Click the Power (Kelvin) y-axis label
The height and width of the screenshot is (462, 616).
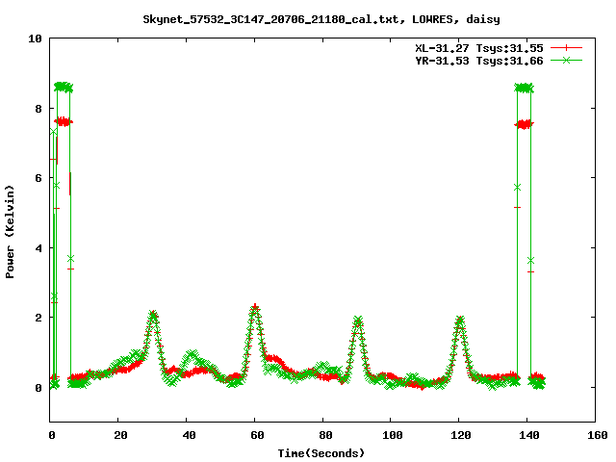pos(10,232)
